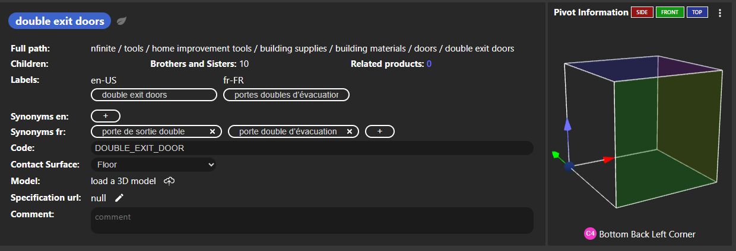Click the red X axis arrow
Viewport: 736px width, 251px height.
pos(608,159)
